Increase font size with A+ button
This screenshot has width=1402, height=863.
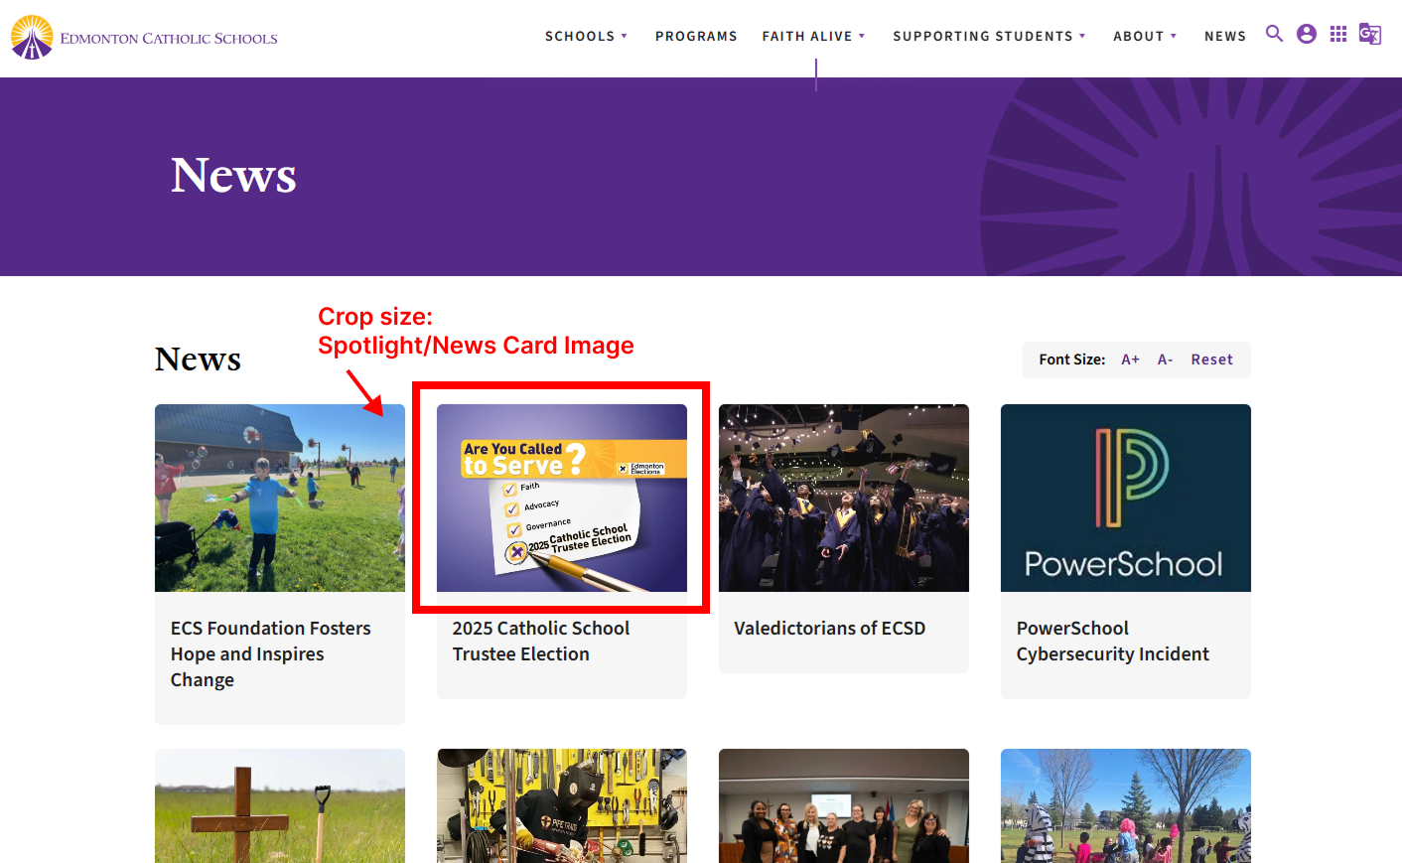[x=1130, y=360]
